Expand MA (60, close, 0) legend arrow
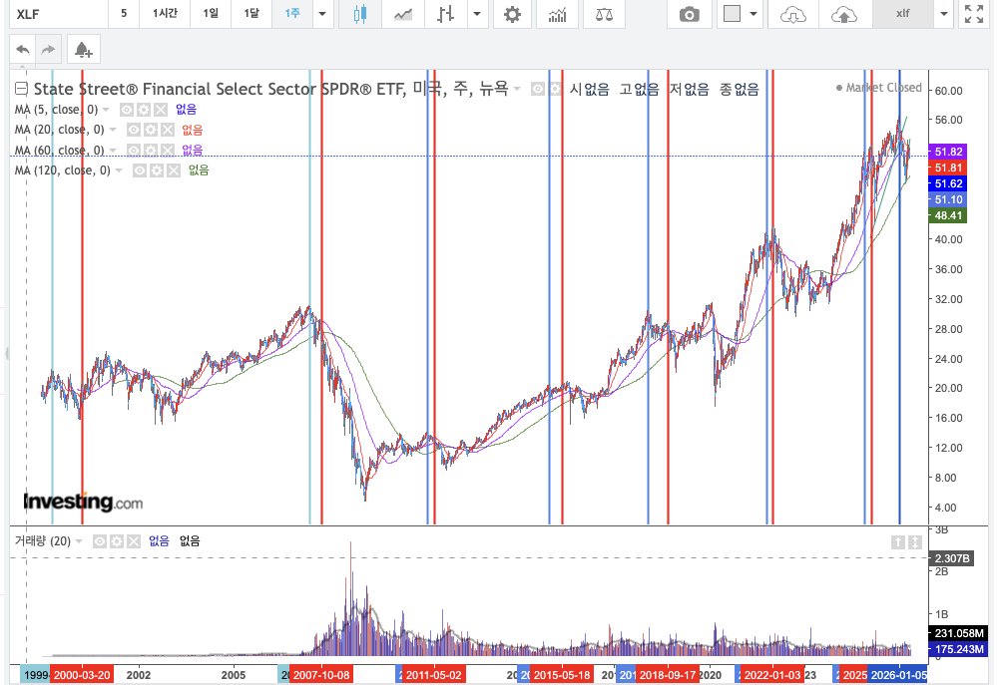Viewport: 1004px width, 685px height. [113, 151]
